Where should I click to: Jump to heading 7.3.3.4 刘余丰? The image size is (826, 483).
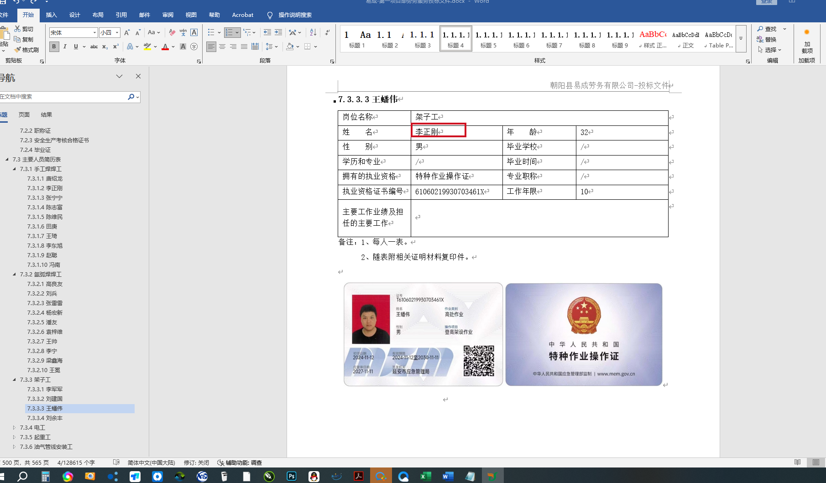[45, 418]
